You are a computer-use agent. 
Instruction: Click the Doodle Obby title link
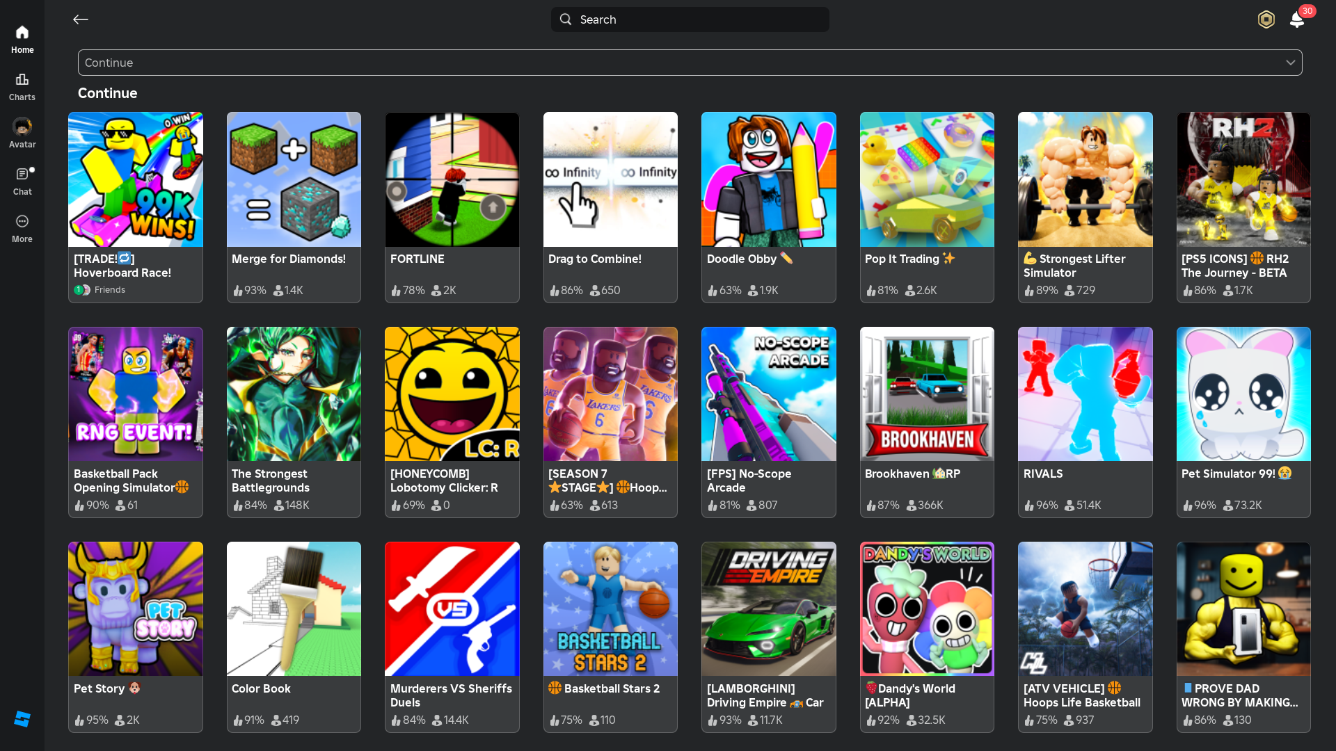741,259
